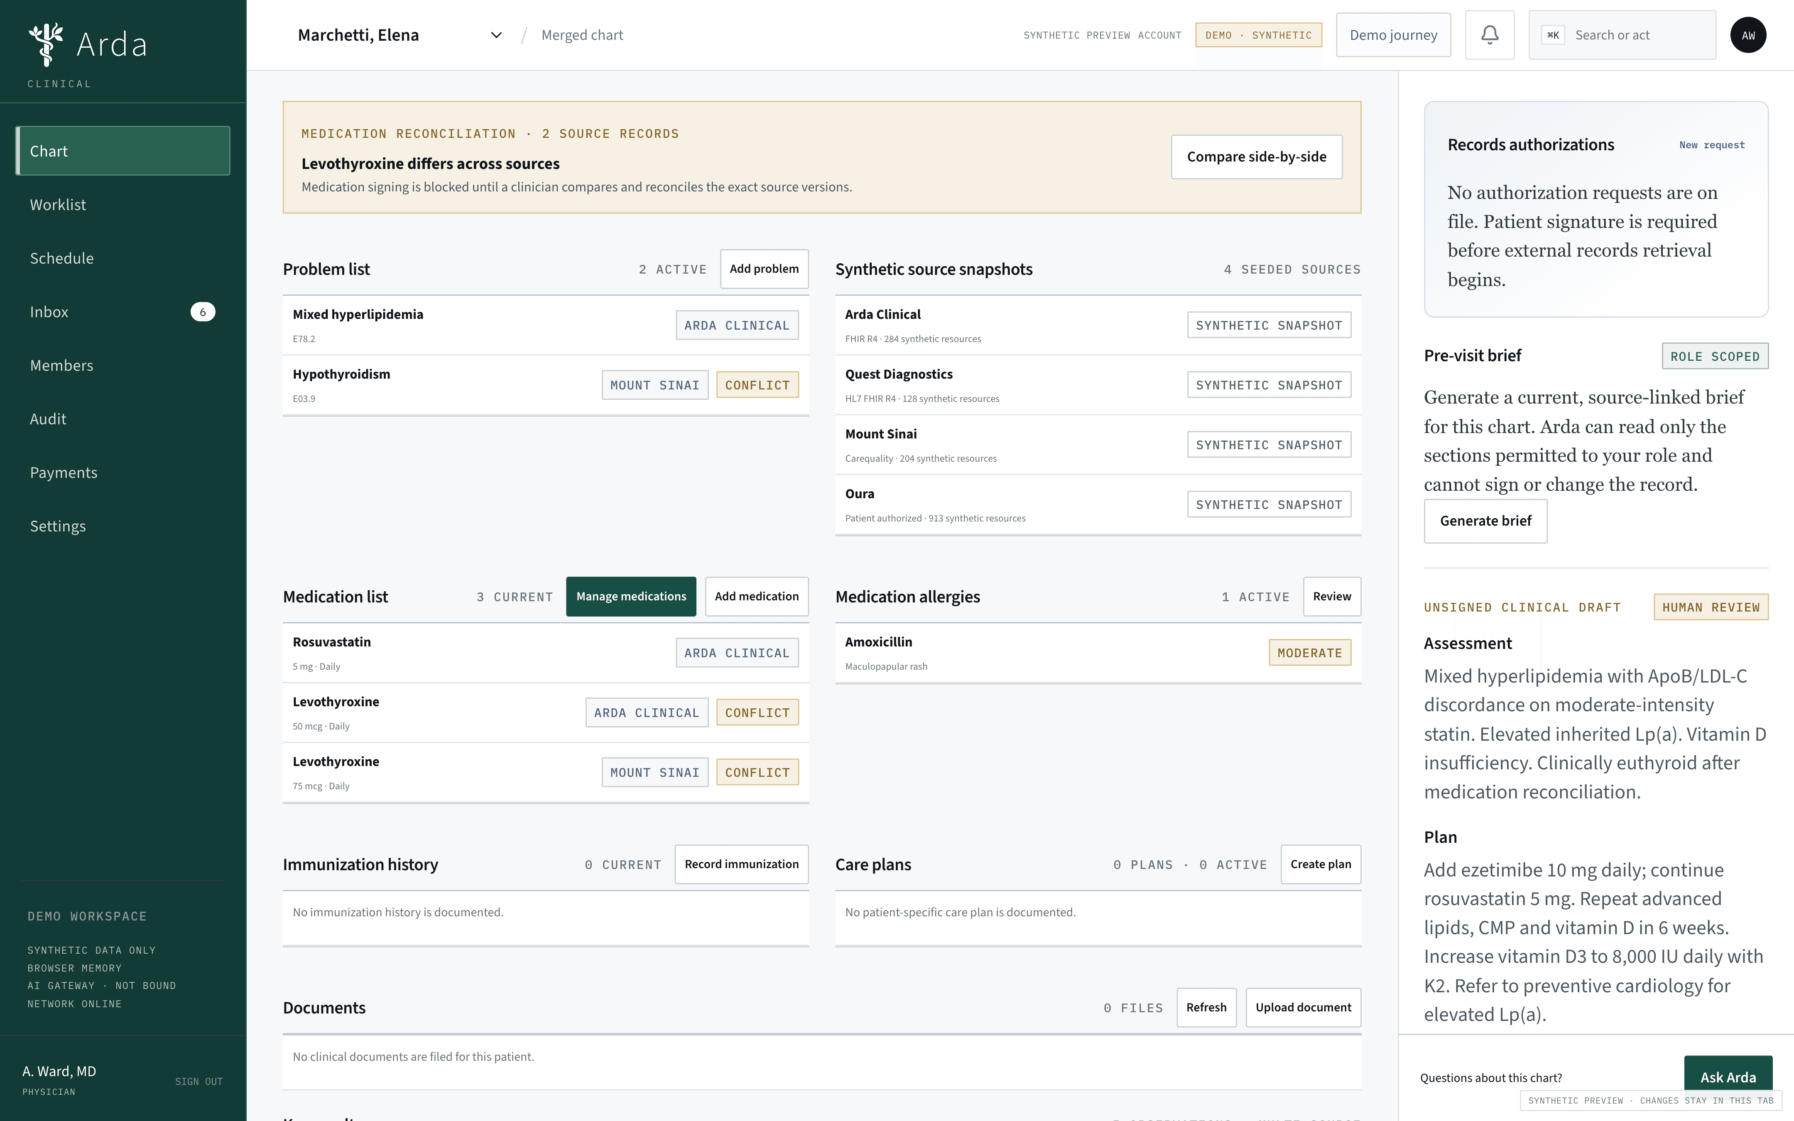Select Levothyroxine 75 mcg medication row
Viewport: 1794px width, 1121px height.
(x=546, y=772)
